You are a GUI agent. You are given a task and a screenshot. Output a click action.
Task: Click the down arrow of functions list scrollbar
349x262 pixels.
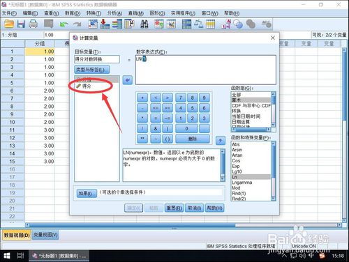[x=274, y=199]
